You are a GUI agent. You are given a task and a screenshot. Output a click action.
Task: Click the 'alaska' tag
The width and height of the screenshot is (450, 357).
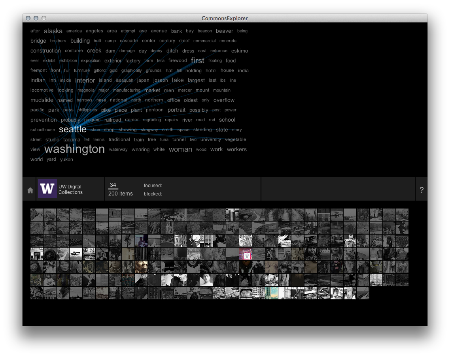53,31
